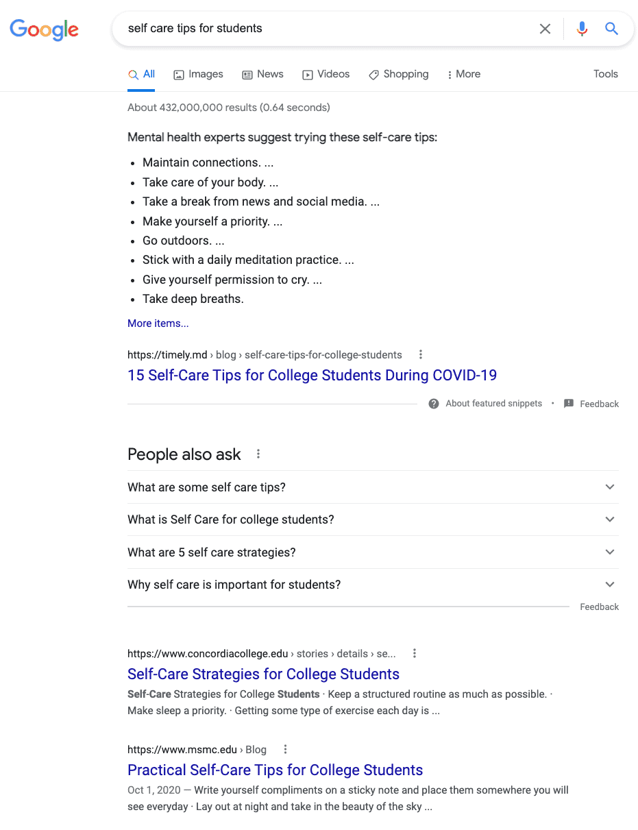Click the About featured snippets help icon
638x830 pixels.
(434, 404)
